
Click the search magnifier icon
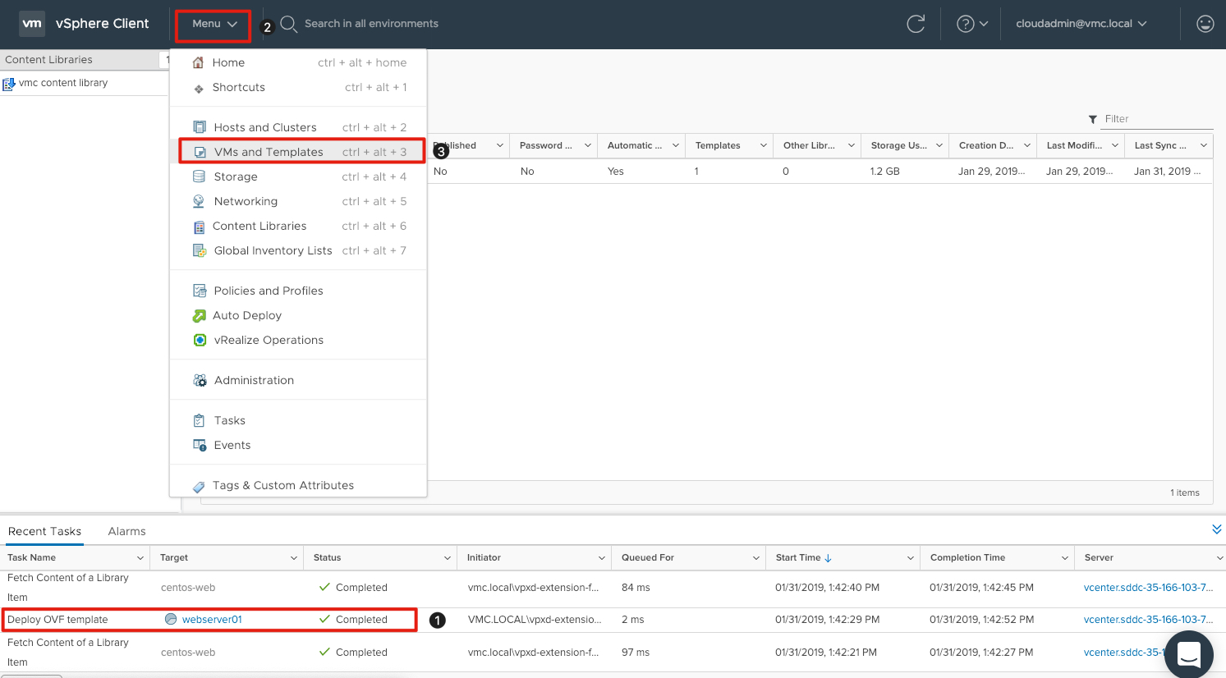tap(288, 24)
